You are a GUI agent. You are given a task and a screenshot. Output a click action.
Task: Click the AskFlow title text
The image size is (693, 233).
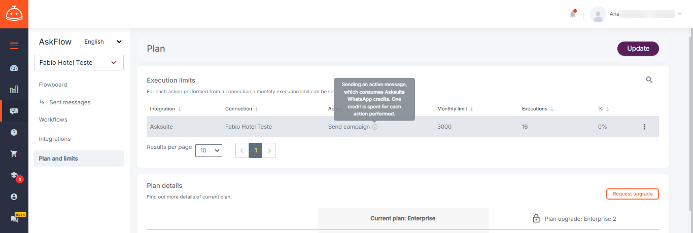coord(55,42)
